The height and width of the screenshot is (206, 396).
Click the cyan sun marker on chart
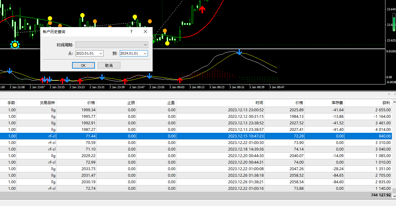[15, 45]
